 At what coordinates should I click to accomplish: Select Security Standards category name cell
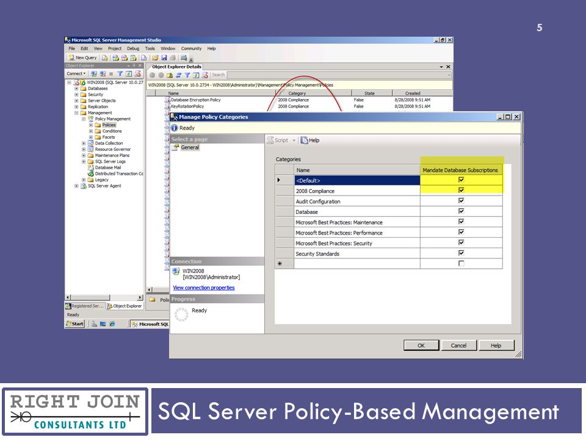click(x=357, y=253)
